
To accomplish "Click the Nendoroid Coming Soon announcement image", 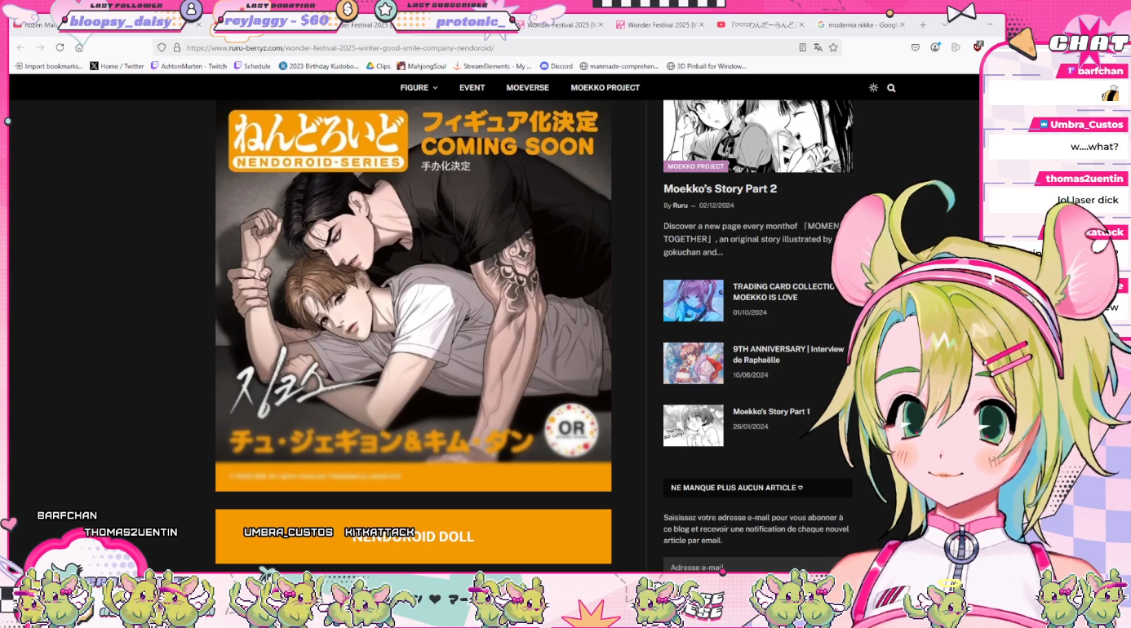I will (413, 296).
